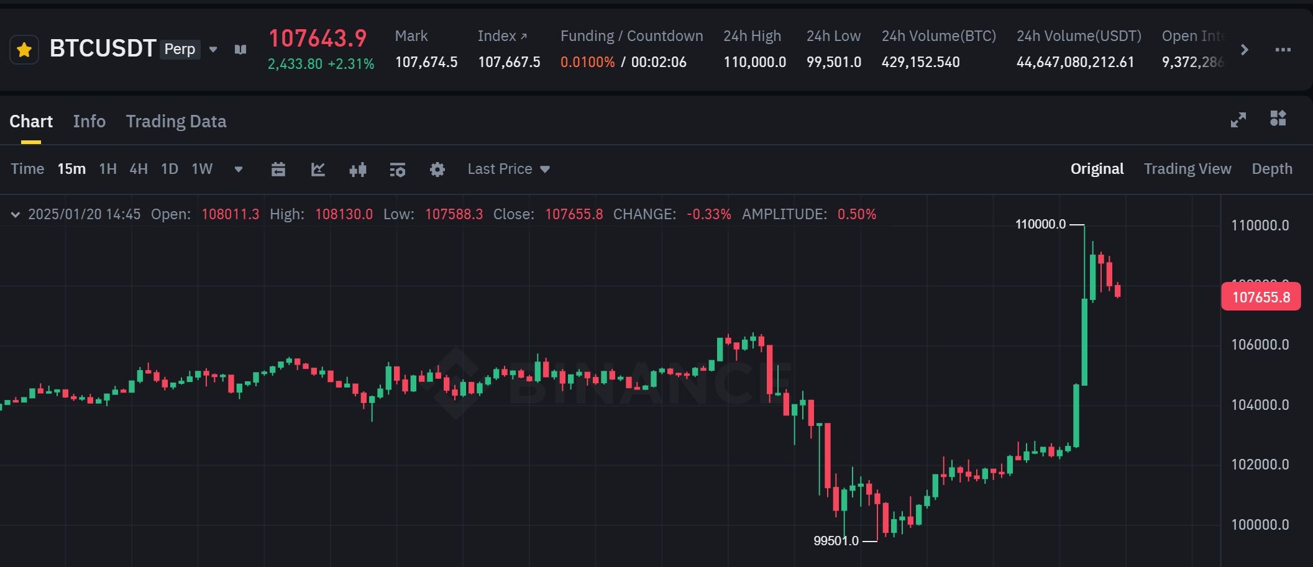Expand more time intervals dropdown
This screenshot has width=1313, height=567.
point(239,169)
